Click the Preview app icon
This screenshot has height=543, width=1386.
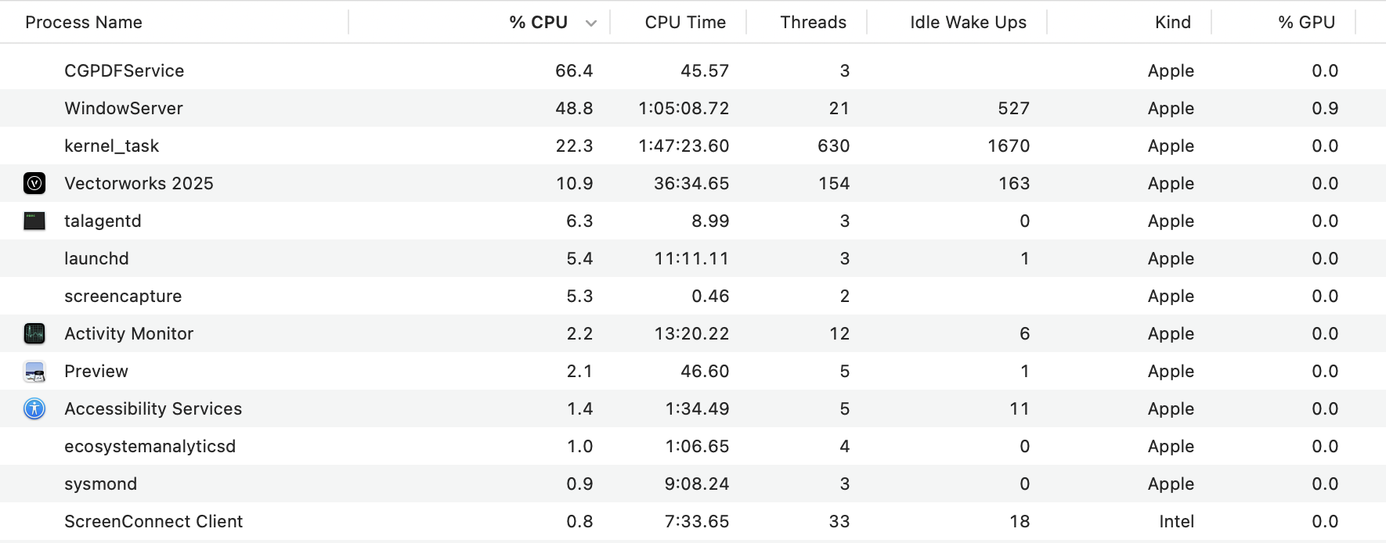(x=34, y=371)
